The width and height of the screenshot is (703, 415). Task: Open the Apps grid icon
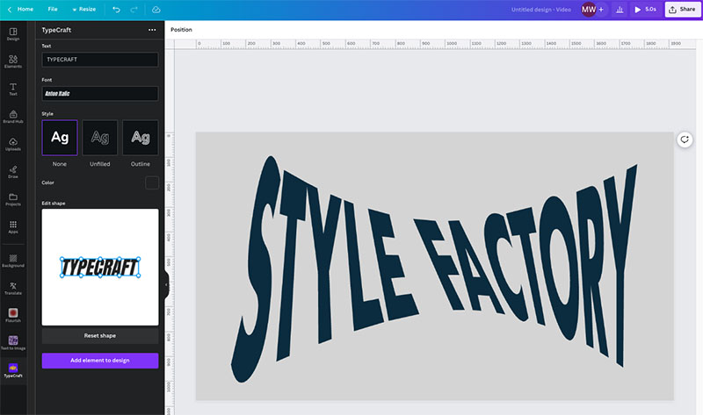13,227
